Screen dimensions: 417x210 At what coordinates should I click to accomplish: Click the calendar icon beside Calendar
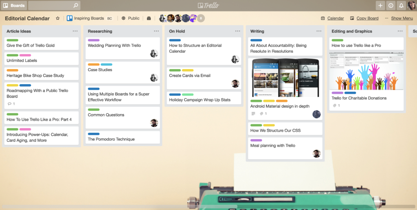click(323, 18)
